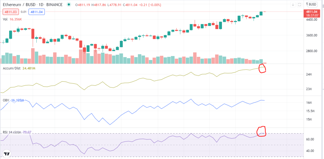Select the RSI 14 close indicator label

(12, 132)
